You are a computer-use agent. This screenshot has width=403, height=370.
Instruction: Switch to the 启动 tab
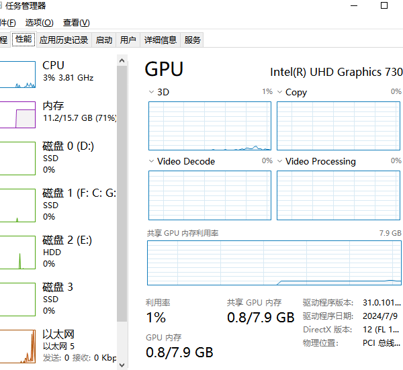104,40
